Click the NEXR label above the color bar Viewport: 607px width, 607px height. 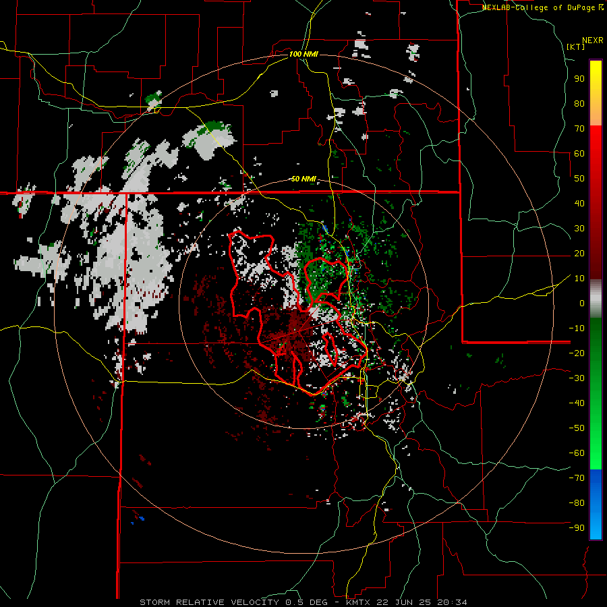(x=593, y=40)
